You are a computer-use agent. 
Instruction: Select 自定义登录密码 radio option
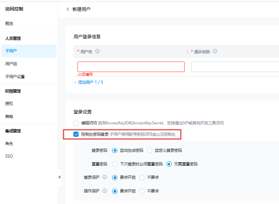(x=150, y=150)
